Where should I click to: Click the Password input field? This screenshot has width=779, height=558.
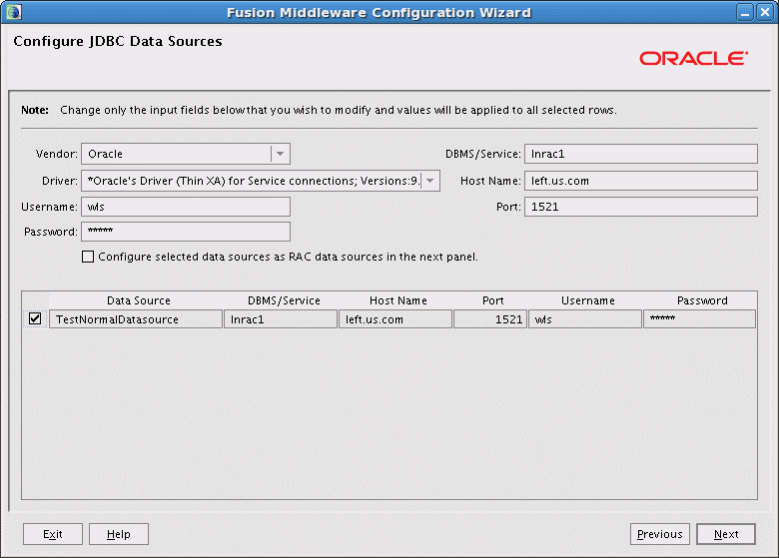coord(186,232)
